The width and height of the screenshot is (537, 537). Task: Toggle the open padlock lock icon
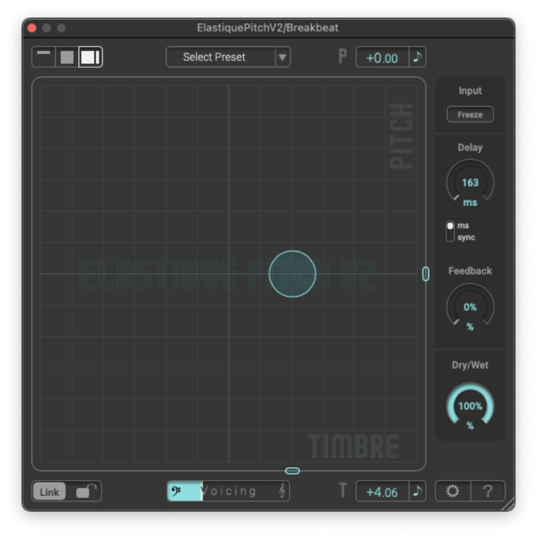(x=85, y=492)
